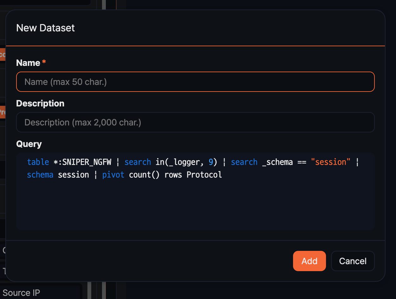Click the required asterisk beside Name

tap(44, 62)
